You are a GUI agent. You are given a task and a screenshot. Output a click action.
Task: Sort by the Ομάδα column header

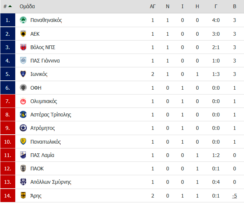[x=27, y=6]
